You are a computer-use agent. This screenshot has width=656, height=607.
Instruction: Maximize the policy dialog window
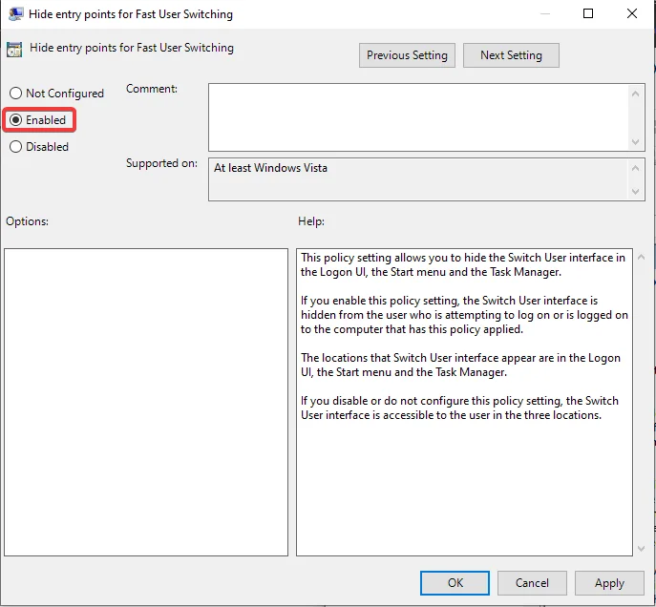(x=588, y=13)
